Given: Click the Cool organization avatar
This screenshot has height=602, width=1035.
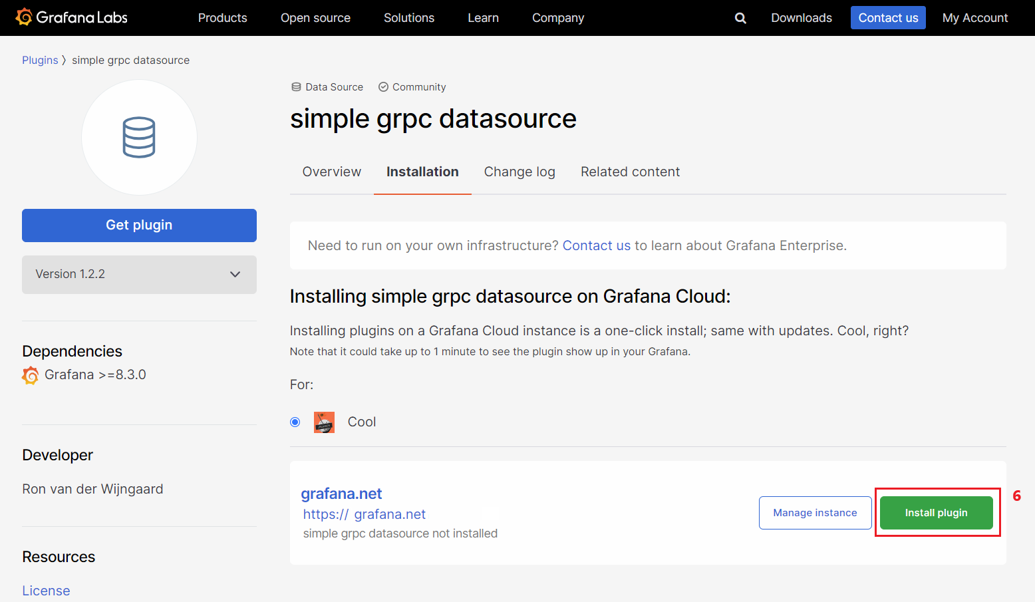Looking at the screenshot, I should click(x=324, y=422).
